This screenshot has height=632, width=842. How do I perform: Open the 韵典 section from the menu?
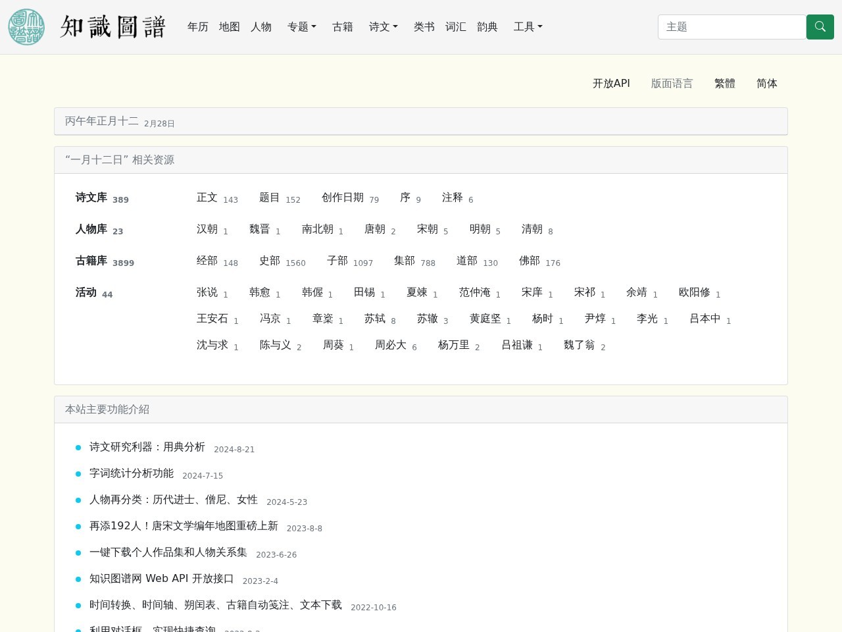pyautogui.click(x=487, y=27)
